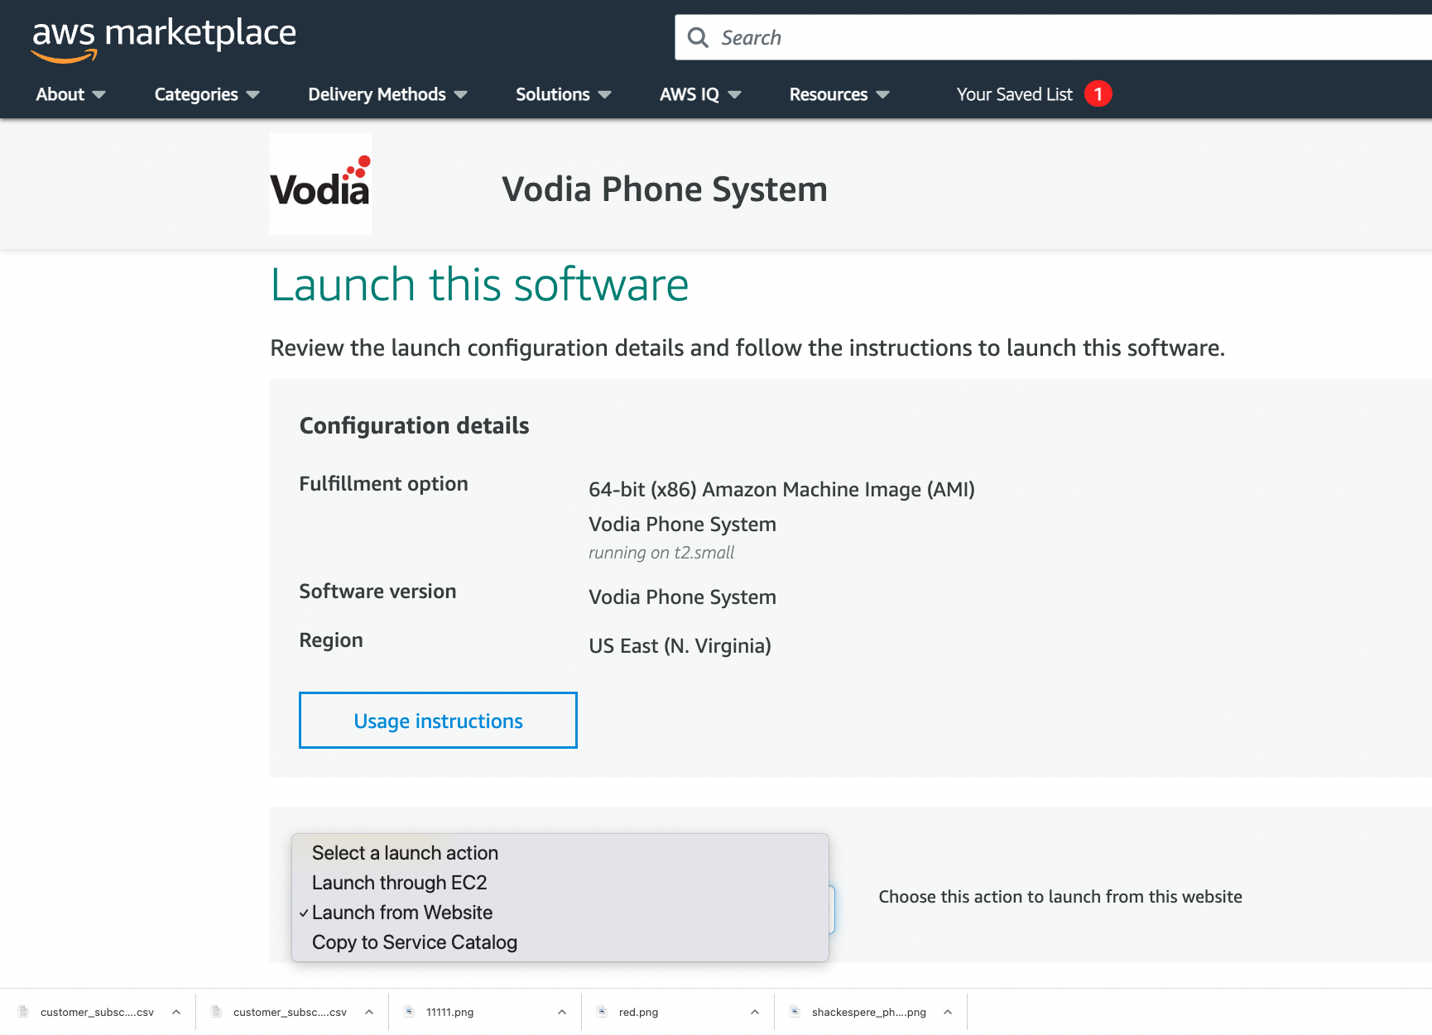This screenshot has width=1432, height=1035.
Task: Click the 11111.png image file icon
Action: (409, 1011)
